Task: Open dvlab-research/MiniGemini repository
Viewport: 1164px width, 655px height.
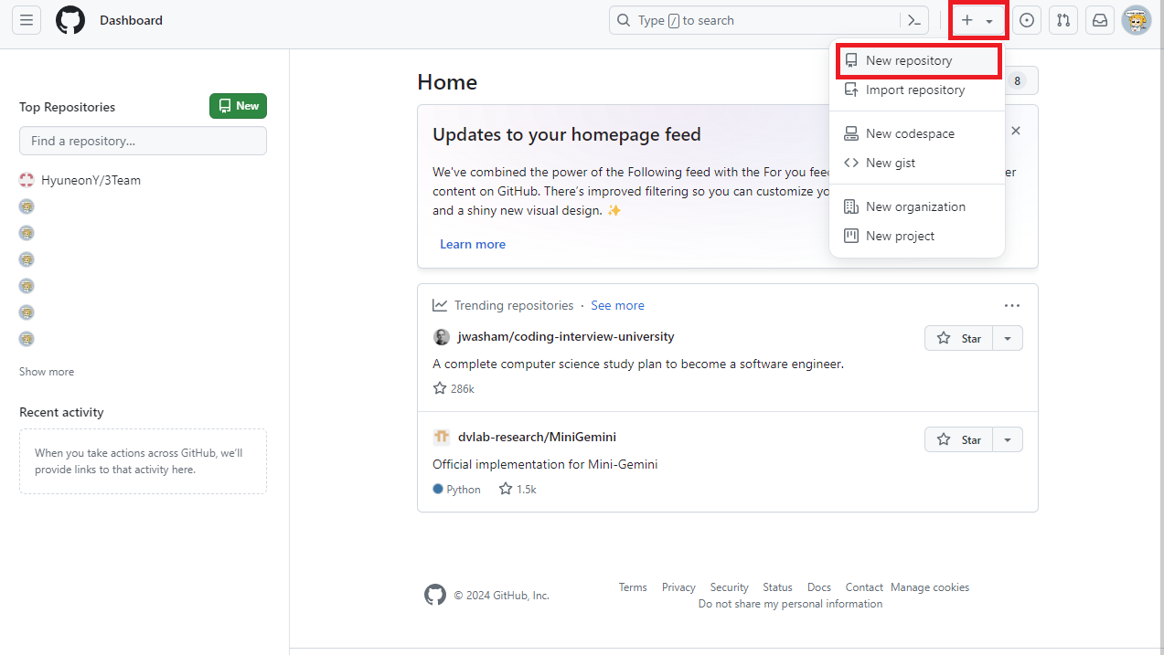Action: tap(537, 437)
